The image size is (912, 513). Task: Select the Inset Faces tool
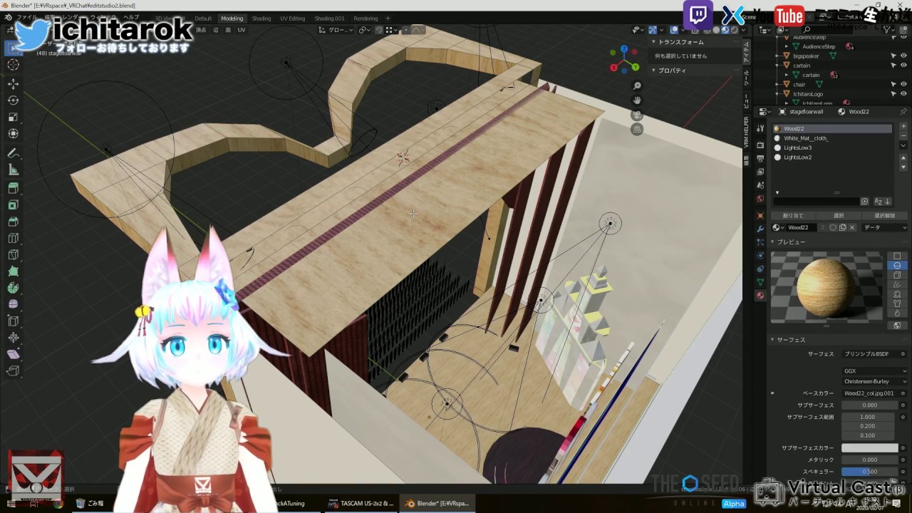(13, 205)
